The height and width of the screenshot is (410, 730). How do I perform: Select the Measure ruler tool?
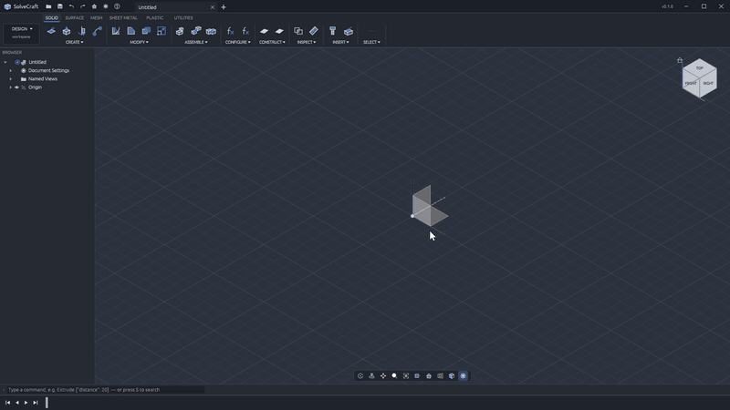click(x=314, y=31)
